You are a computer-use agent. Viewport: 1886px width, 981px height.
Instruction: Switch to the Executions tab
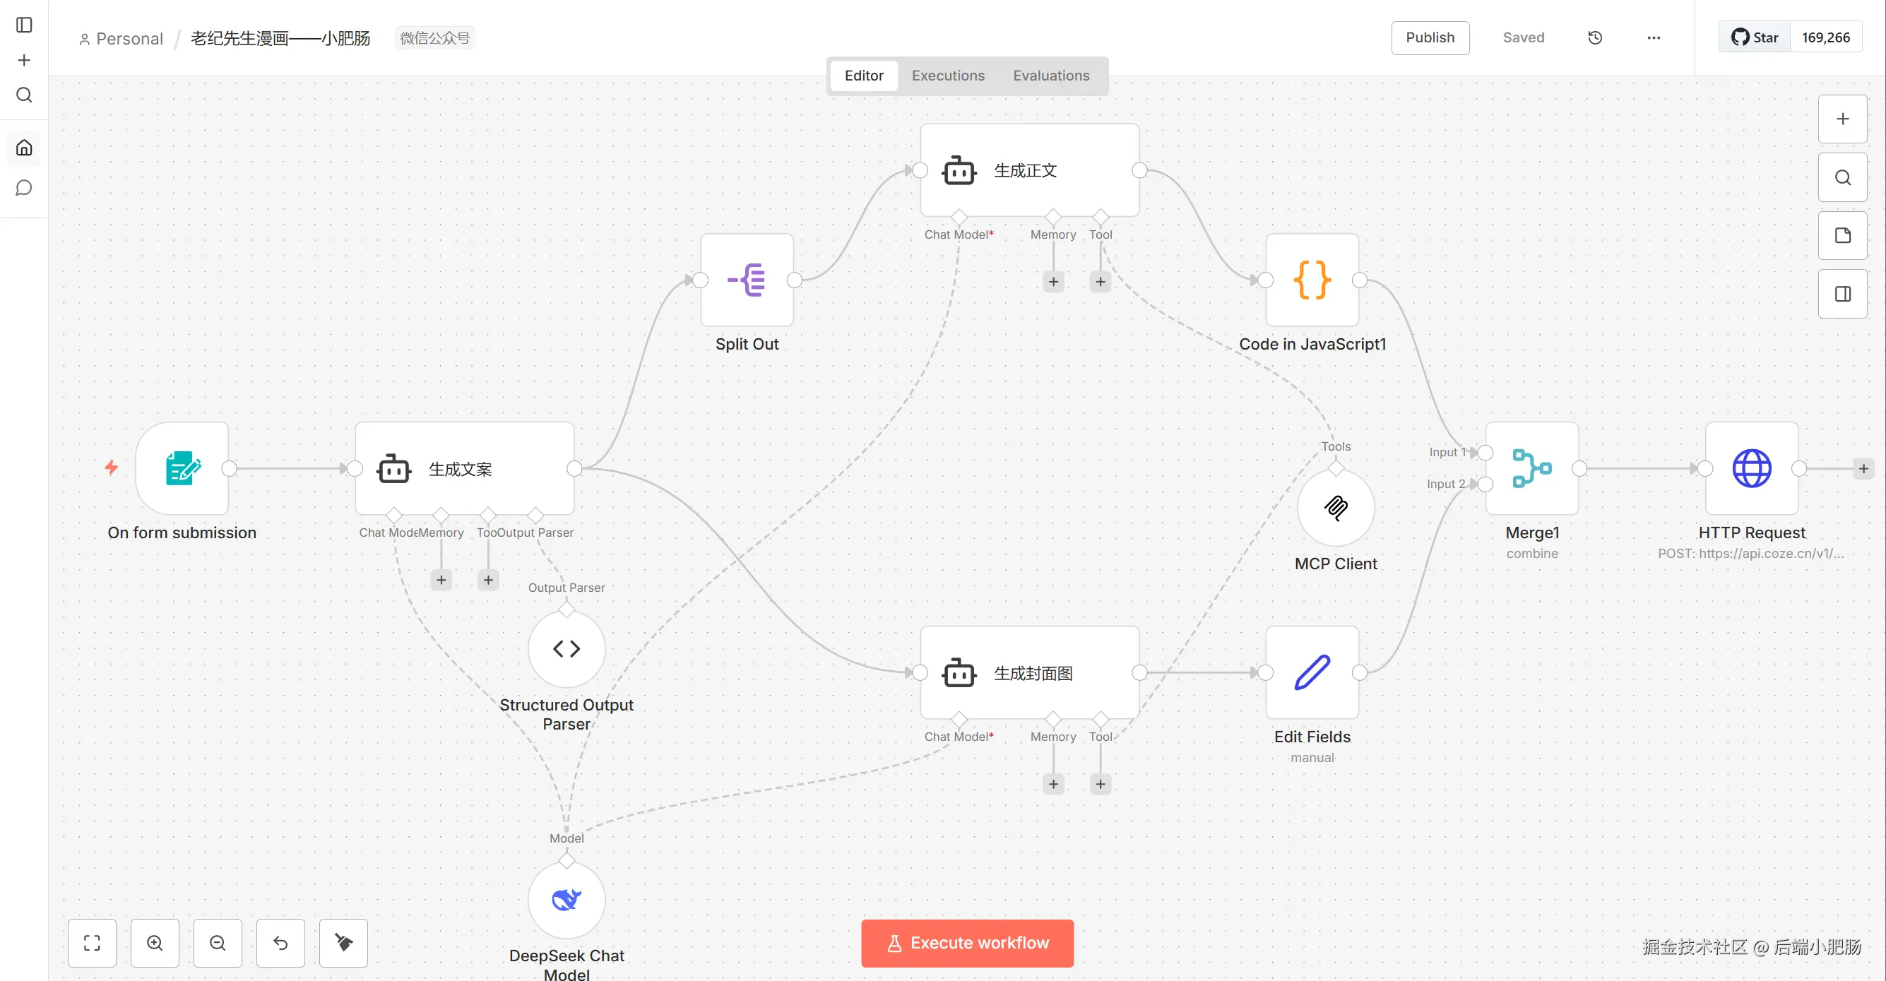[x=947, y=76]
